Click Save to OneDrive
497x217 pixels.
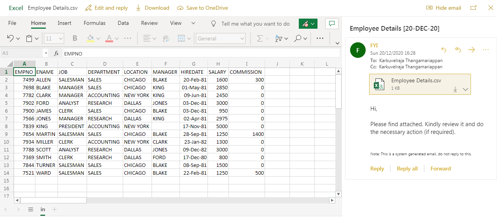coord(202,8)
